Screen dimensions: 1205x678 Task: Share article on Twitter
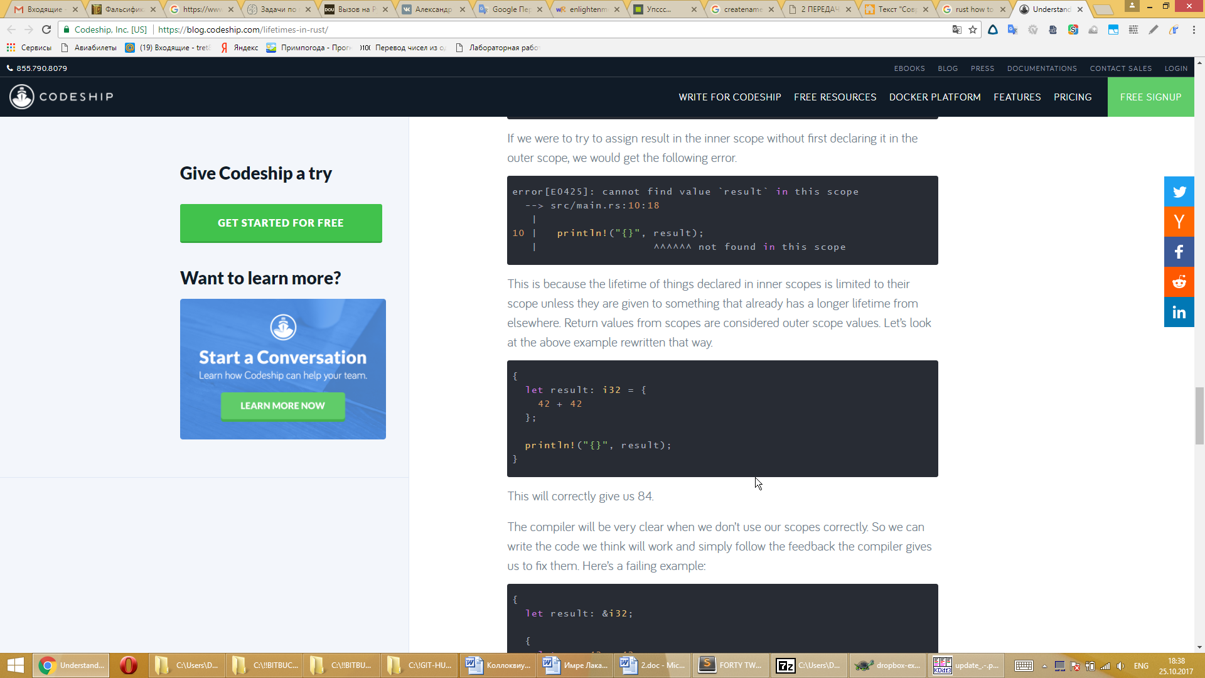[1179, 192]
